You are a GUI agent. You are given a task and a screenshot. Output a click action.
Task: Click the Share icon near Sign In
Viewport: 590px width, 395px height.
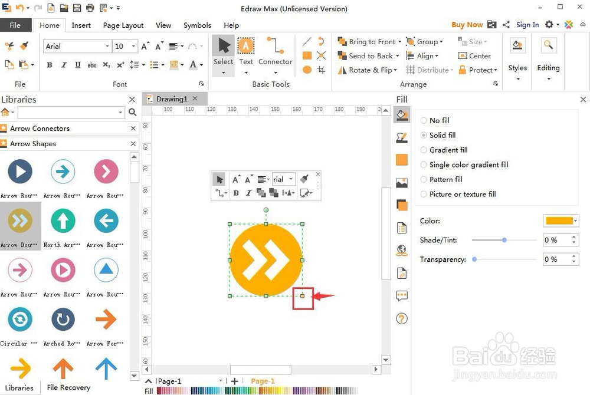(x=506, y=24)
